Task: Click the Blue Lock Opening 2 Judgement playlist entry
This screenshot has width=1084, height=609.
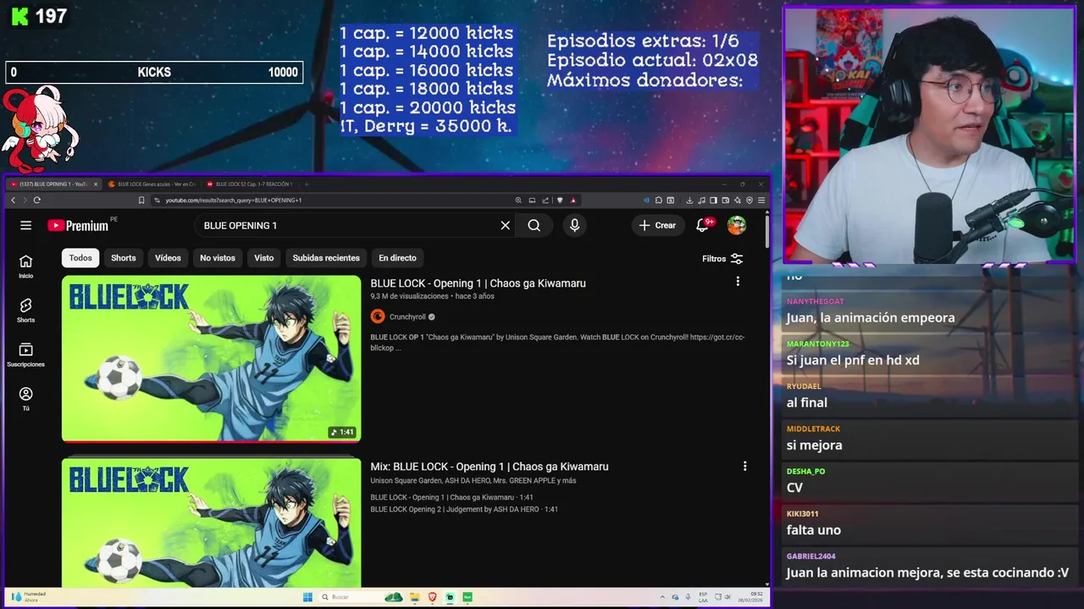Action: coord(464,509)
